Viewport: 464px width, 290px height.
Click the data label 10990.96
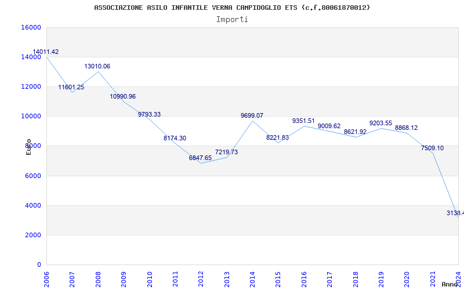pos(123,96)
